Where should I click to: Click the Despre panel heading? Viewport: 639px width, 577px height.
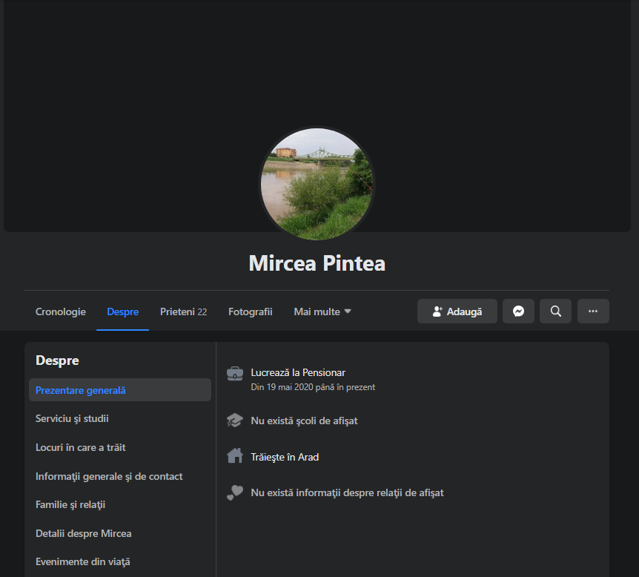coord(57,360)
